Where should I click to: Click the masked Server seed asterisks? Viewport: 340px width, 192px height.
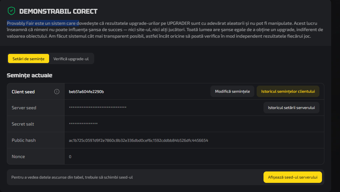tap(98, 108)
